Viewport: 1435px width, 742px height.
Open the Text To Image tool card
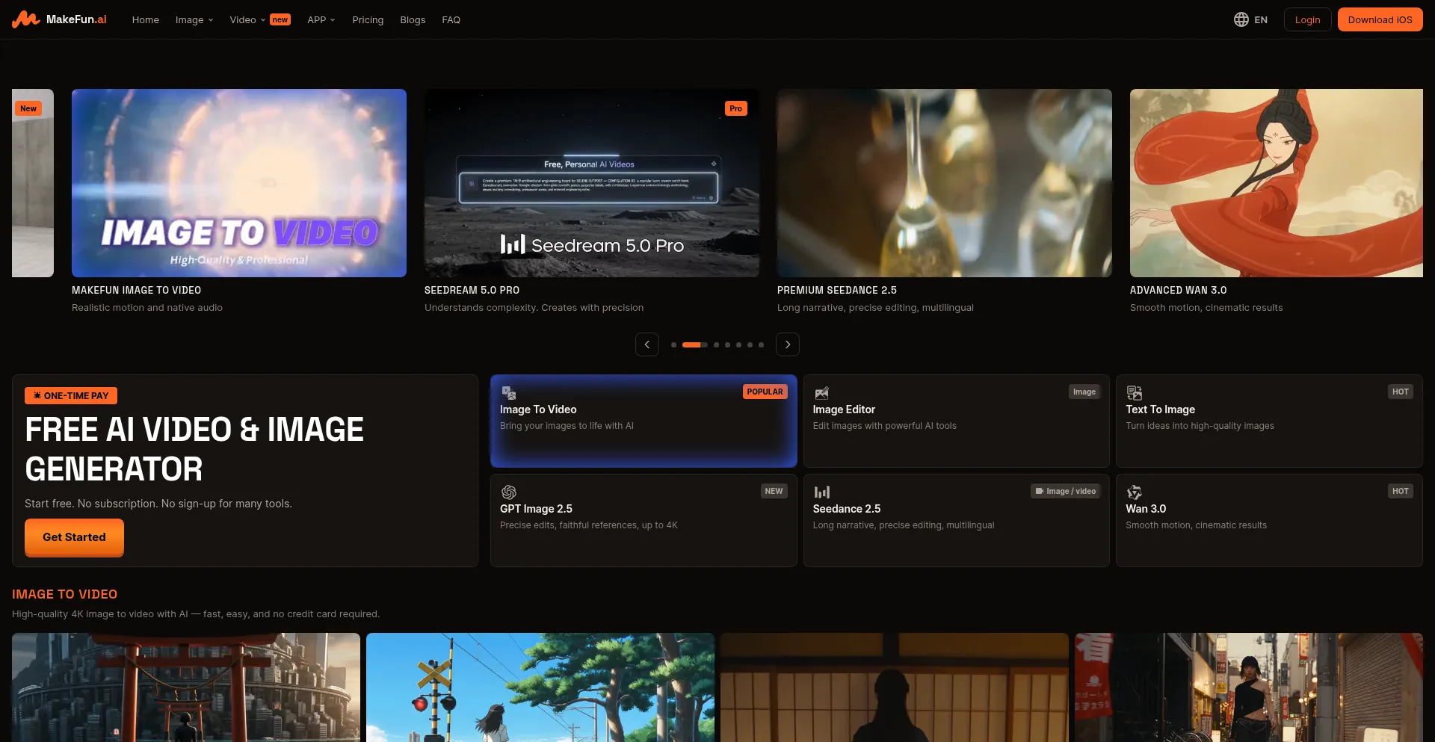1269,421
